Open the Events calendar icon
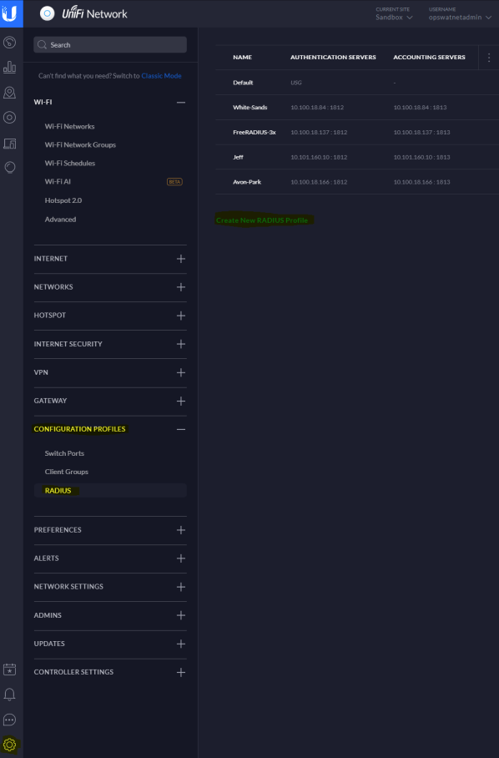 (x=10, y=670)
